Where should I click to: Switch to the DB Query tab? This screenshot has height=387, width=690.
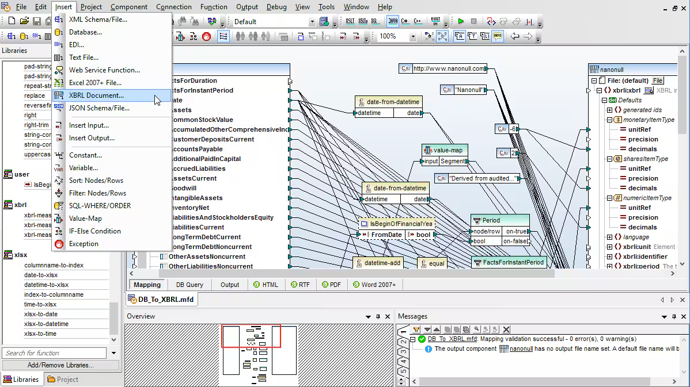click(189, 285)
